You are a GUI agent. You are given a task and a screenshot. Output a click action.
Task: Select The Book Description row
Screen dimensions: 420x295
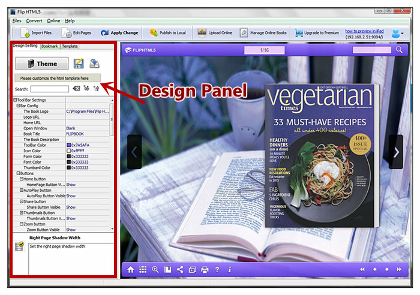pyautogui.click(x=61, y=140)
